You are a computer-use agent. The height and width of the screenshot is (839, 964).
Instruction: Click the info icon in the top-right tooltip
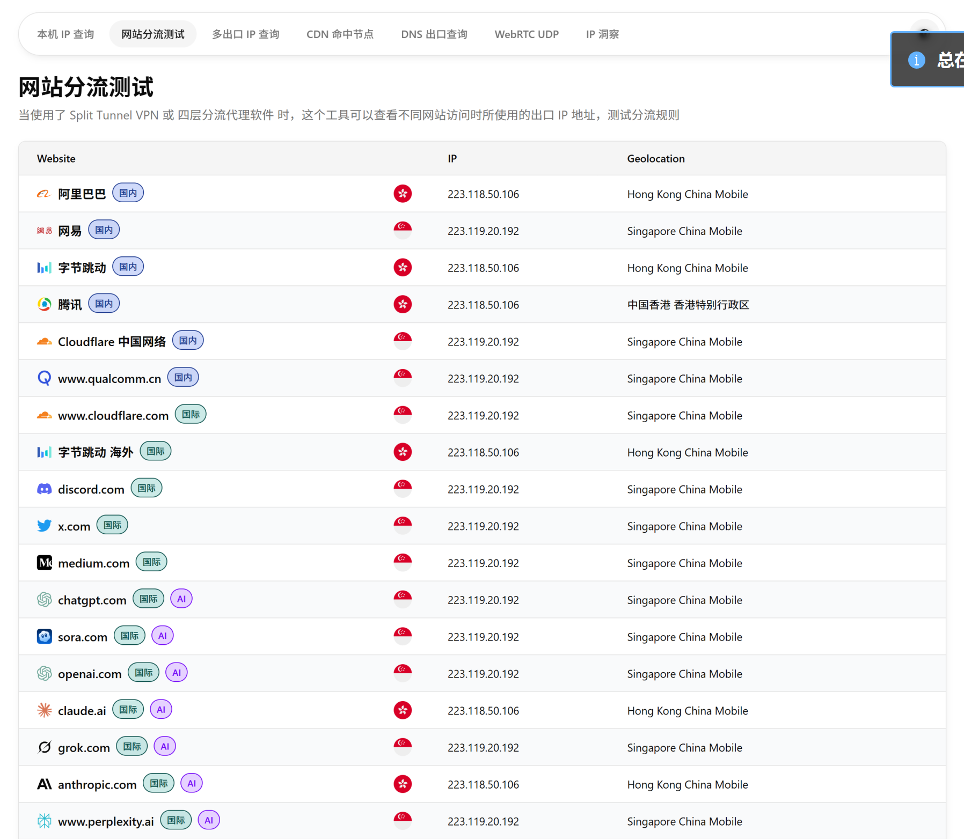(916, 60)
